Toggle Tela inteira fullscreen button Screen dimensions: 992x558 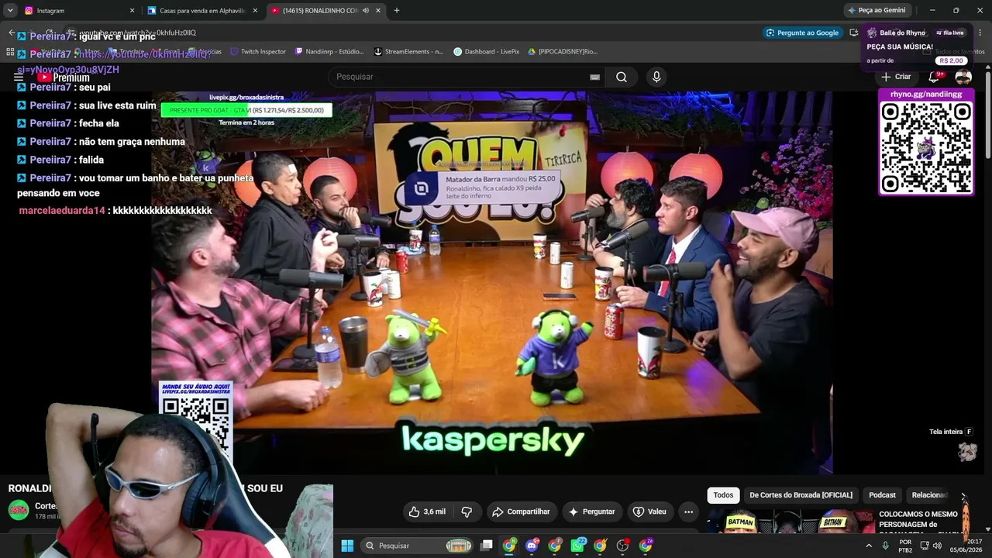pyautogui.click(x=951, y=432)
